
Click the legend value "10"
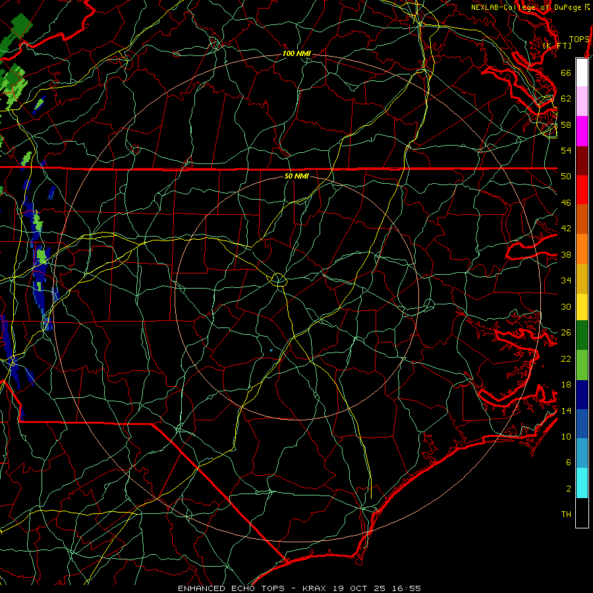(566, 436)
